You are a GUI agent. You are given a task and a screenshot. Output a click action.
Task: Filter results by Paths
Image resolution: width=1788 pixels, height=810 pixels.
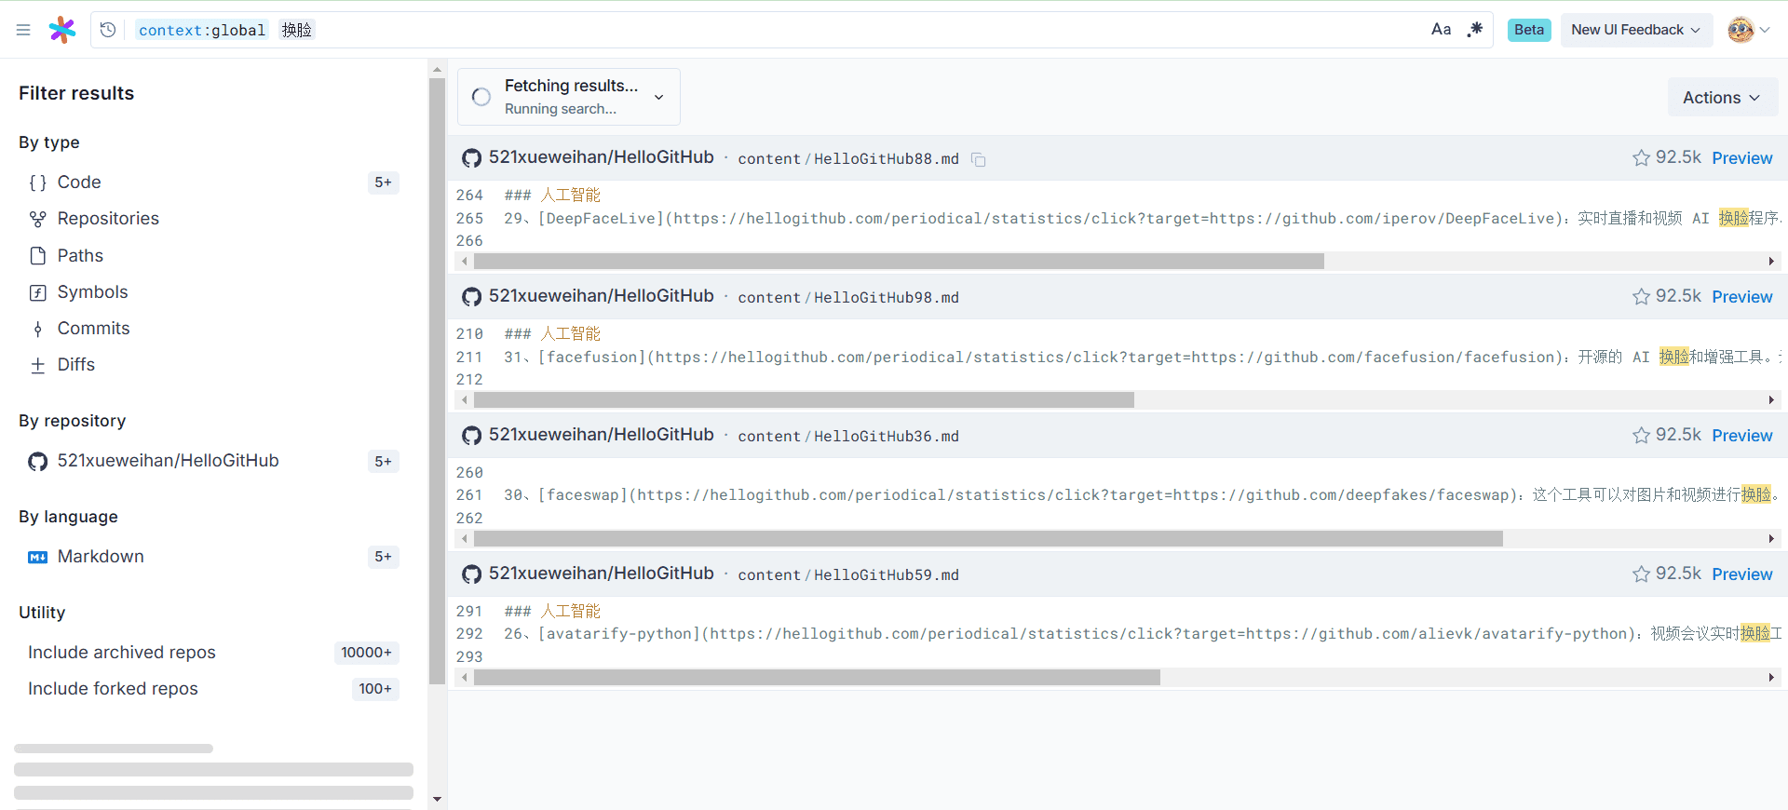pyautogui.click(x=213, y=255)
